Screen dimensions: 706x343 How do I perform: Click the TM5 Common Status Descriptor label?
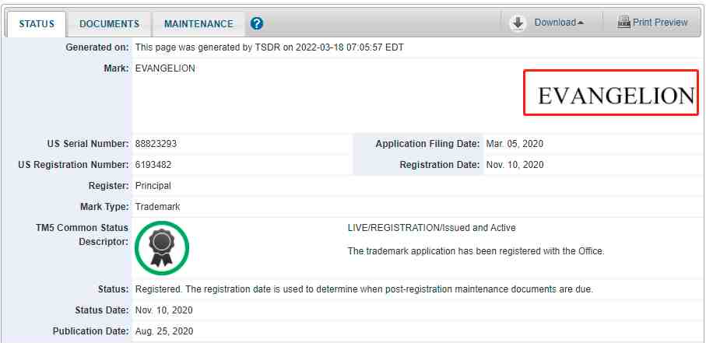(82, 235)
